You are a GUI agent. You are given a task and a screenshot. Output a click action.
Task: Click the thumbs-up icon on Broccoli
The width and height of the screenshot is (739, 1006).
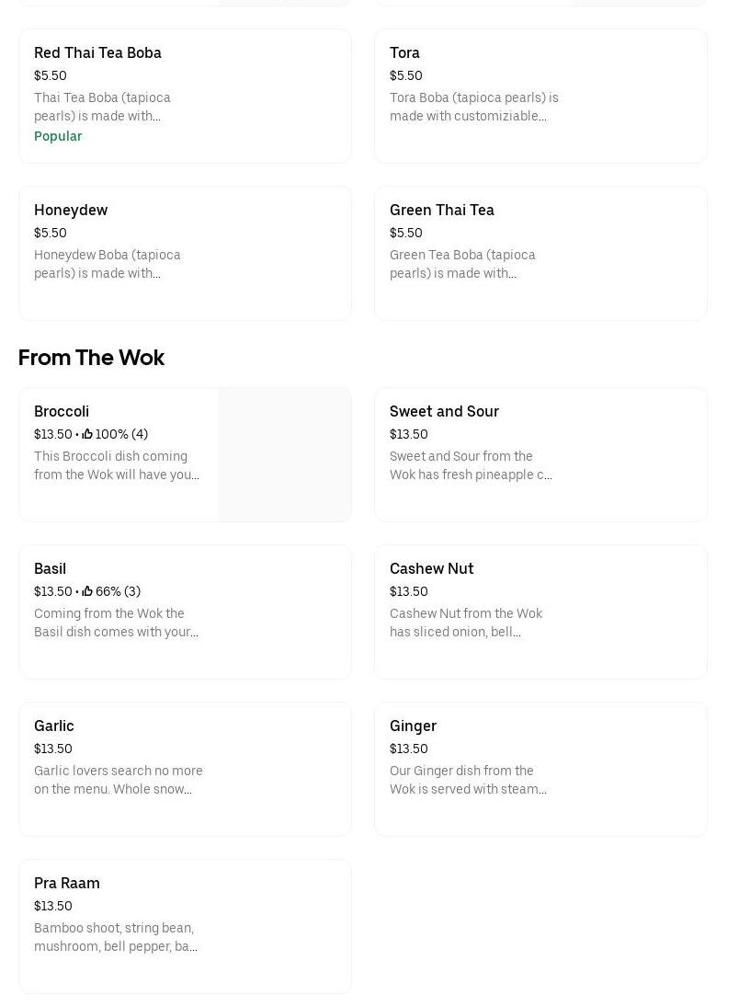pos(87,434)
